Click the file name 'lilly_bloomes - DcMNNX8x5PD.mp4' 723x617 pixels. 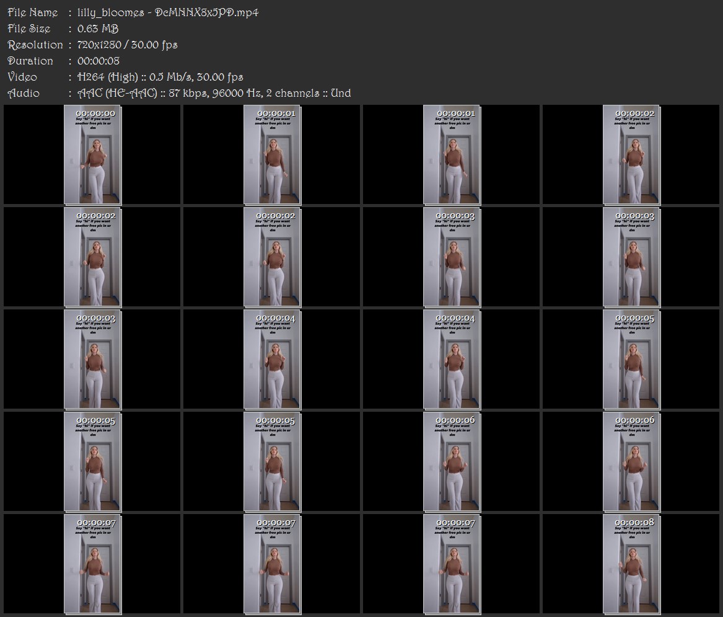coord(168,12)
